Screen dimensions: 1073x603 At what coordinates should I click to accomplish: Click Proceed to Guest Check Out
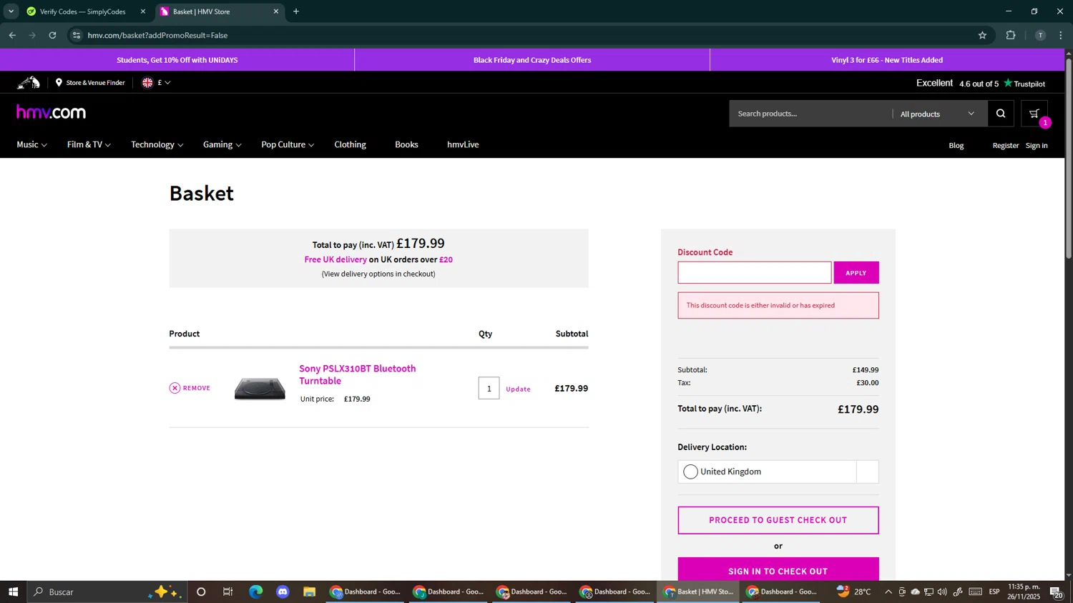(778, 520)
